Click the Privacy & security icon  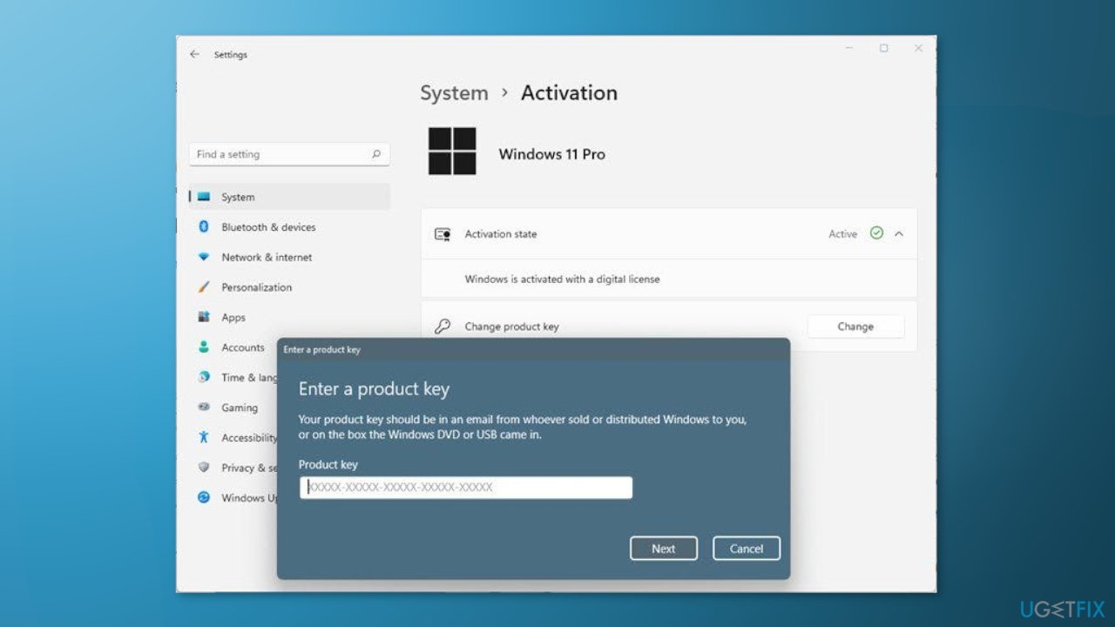[203, 468]
